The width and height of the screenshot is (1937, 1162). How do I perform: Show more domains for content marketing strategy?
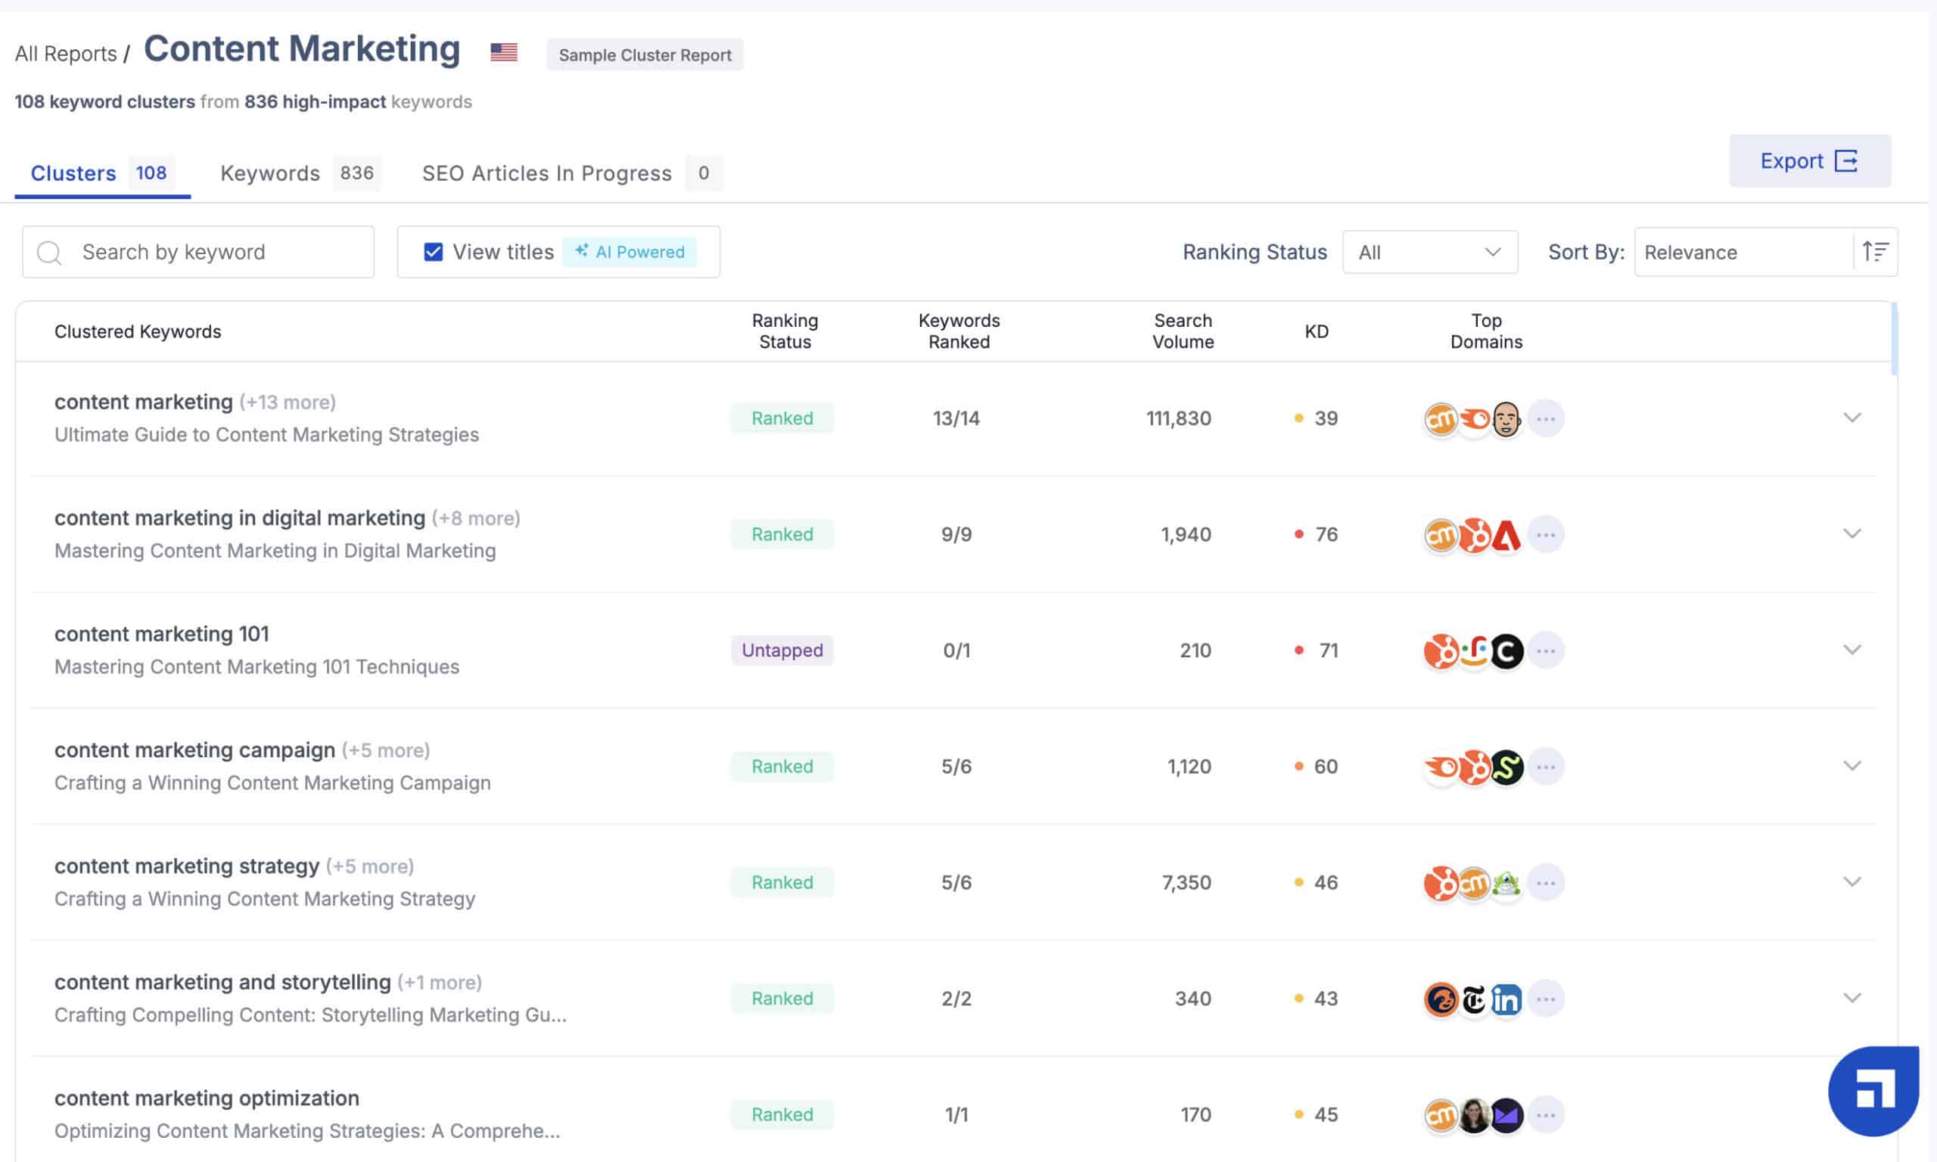[1546, 882]
